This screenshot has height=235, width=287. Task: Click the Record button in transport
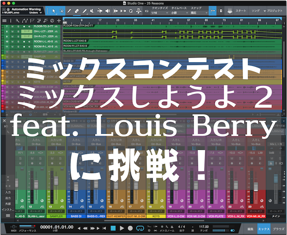(130, 228)
